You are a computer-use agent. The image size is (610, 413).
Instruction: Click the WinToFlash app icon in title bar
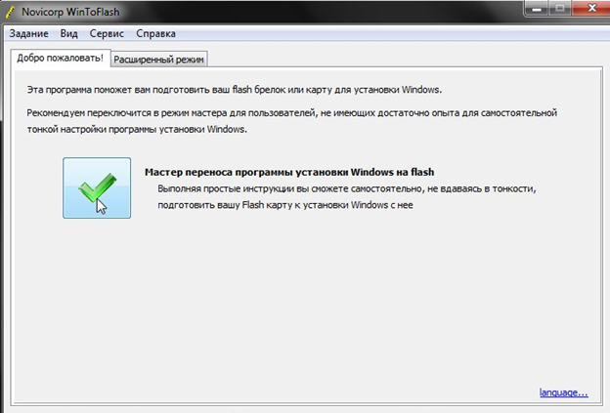(11, 11)
